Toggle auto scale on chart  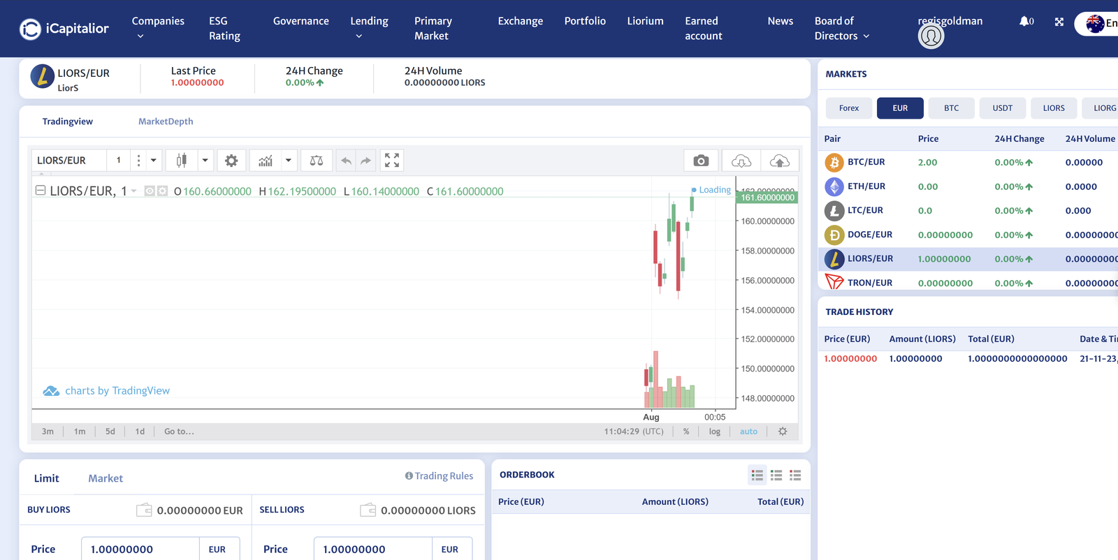[748, 432]
